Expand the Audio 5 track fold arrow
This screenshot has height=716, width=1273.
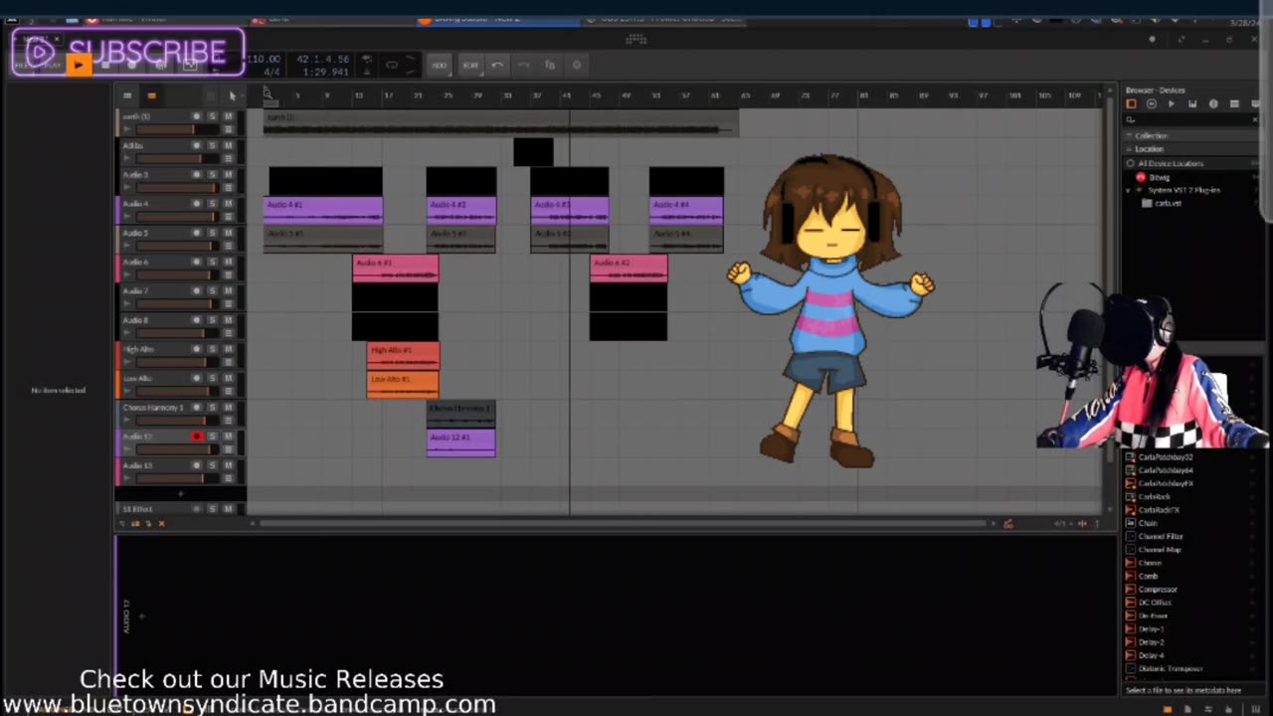click(127, 246)
